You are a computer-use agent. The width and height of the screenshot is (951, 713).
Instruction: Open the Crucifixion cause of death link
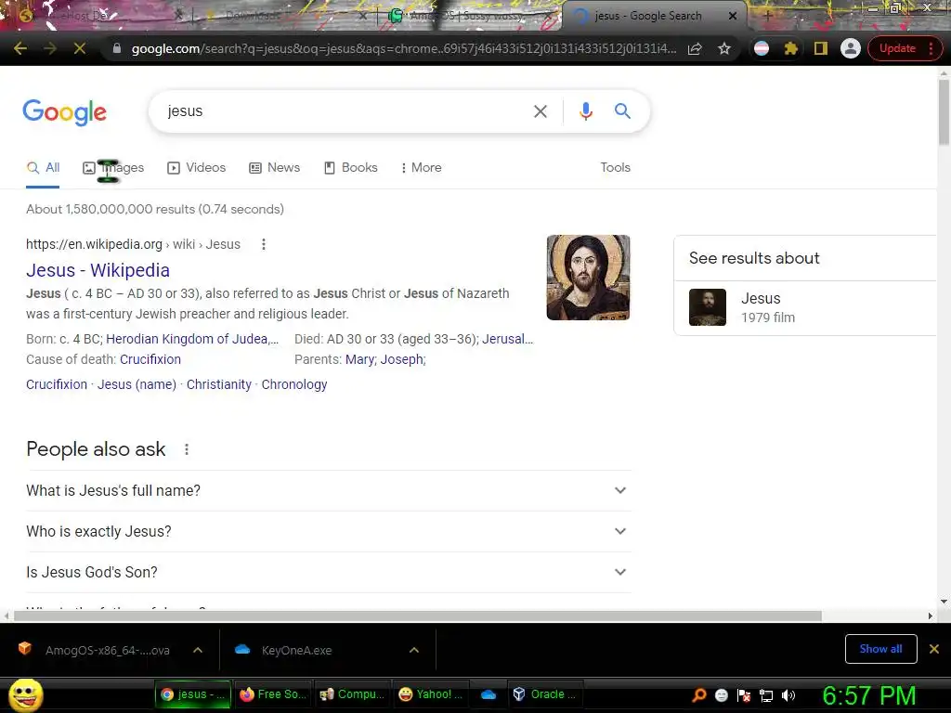pos(150,359)
